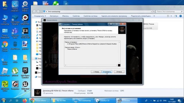Launch paint.net desktop shortcut

25,45
